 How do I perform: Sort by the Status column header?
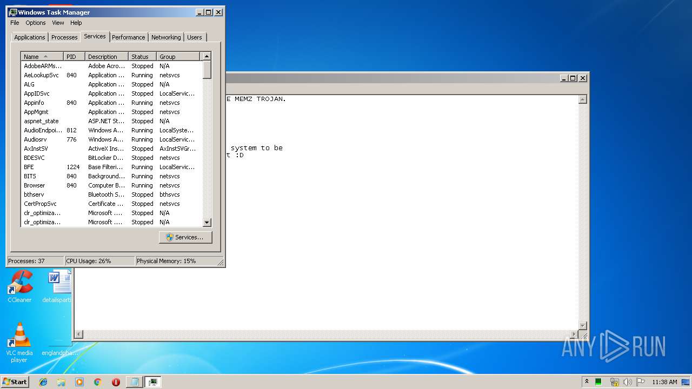click(x=143, y=57)
